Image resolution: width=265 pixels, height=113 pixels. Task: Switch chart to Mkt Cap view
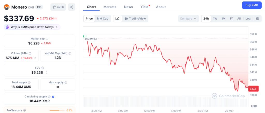(x=102, y=19)
